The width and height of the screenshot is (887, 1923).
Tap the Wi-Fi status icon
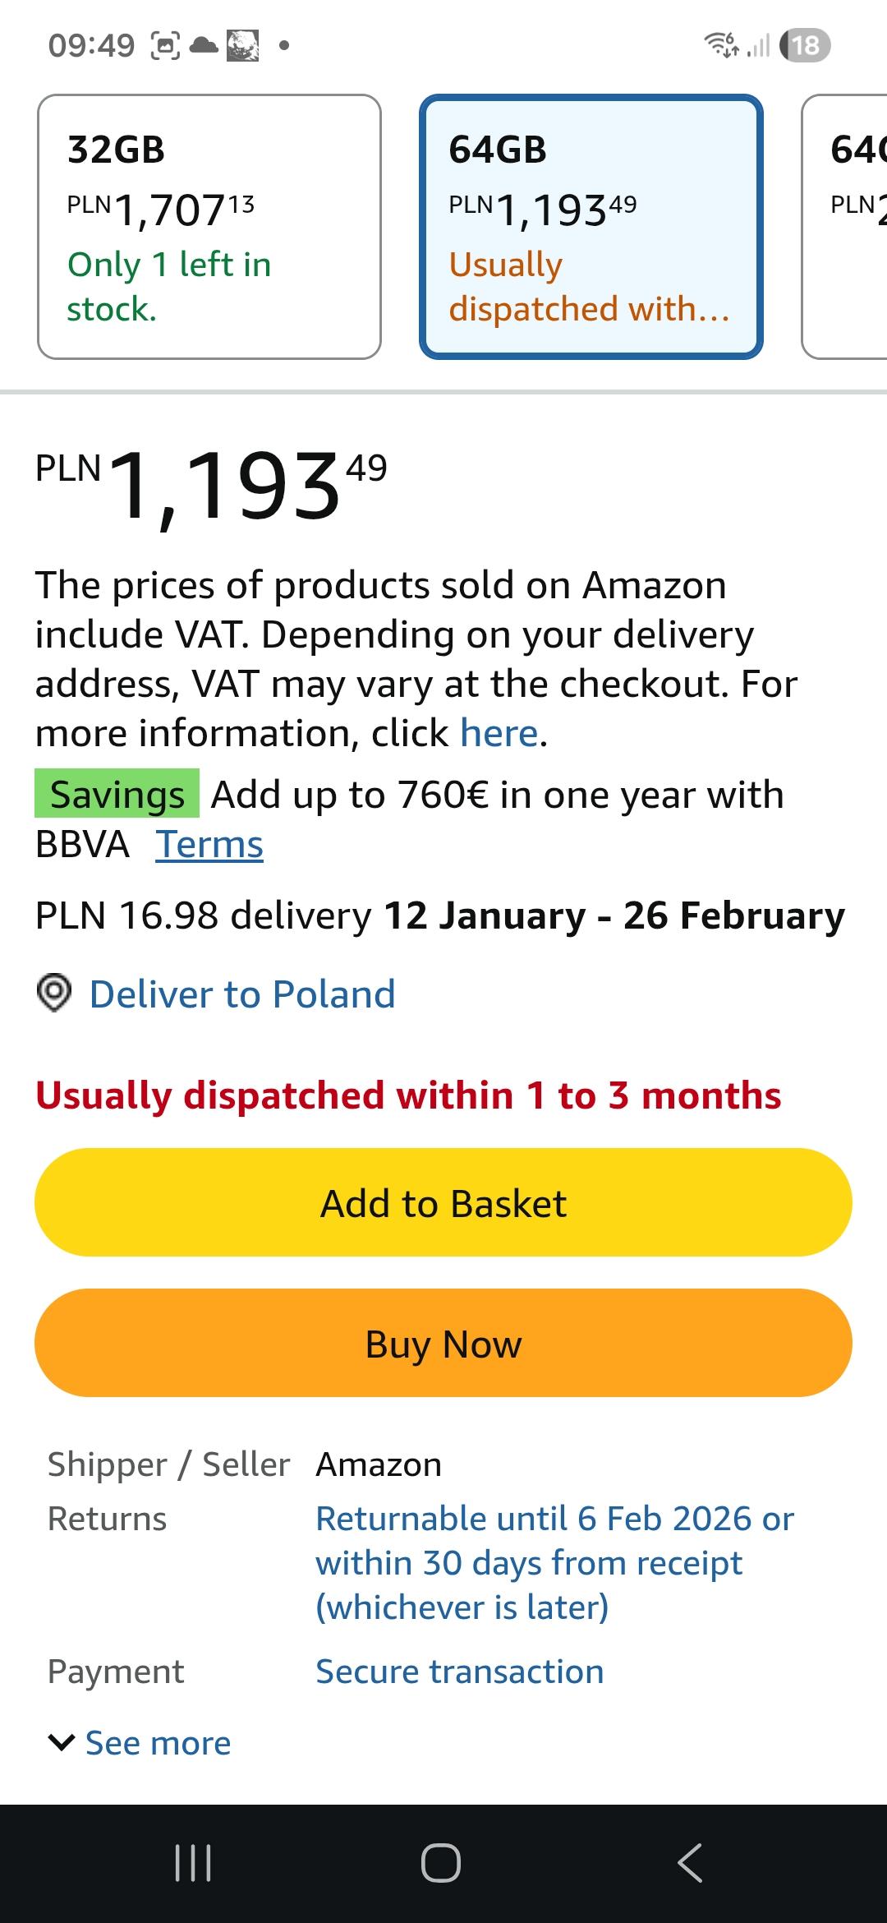(722, 44)
